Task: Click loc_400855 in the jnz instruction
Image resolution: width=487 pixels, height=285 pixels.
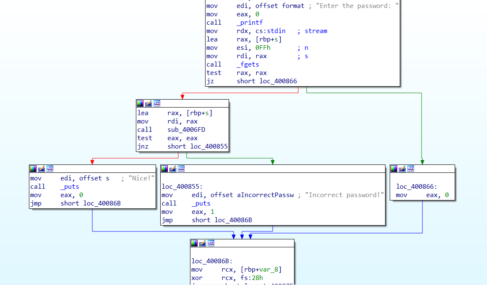Action: coord(209,146)
